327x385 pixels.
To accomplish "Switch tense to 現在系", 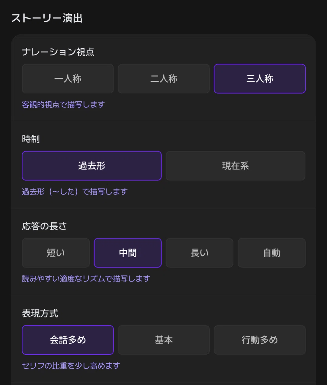I will point(235,166).
